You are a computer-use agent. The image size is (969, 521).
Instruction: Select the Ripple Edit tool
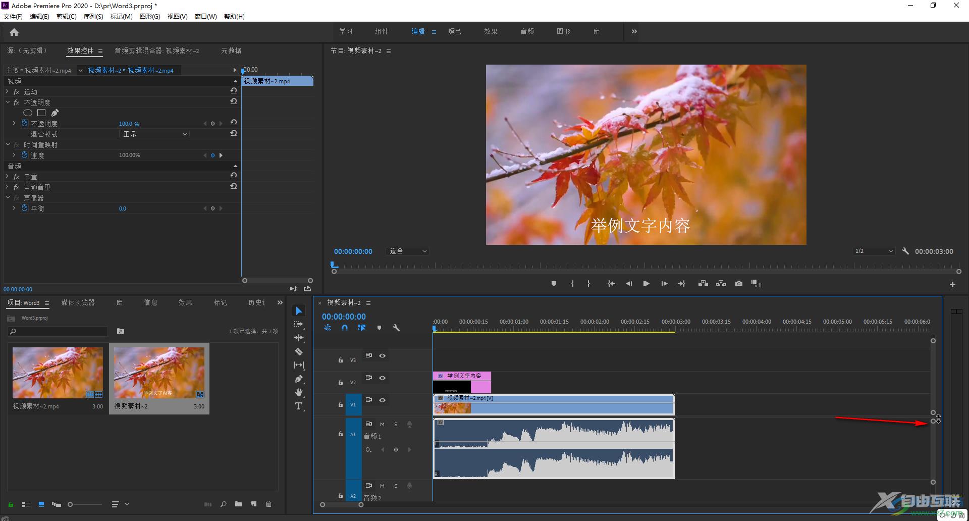(x=299, y=338)
